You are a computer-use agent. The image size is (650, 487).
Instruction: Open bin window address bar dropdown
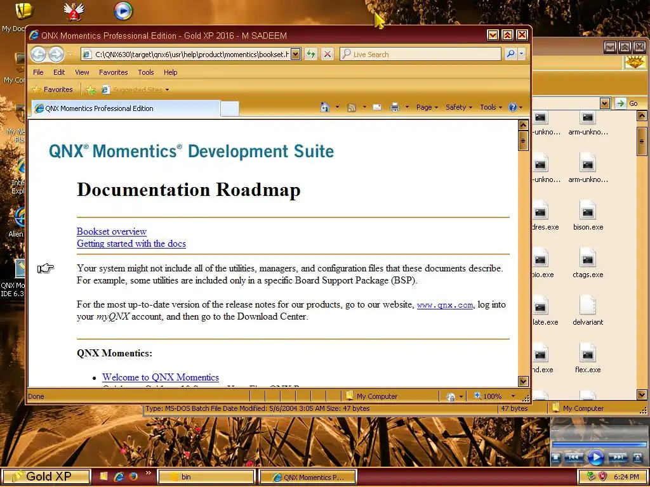(x=605, y=103)
